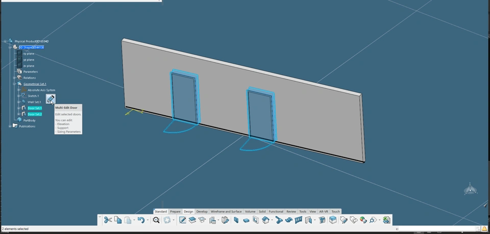The height and width of the screenshot is (234, 490).
Task: Click the Excel spreadsheet export icon
Action: pyautogui.click(x=386, y=220)
